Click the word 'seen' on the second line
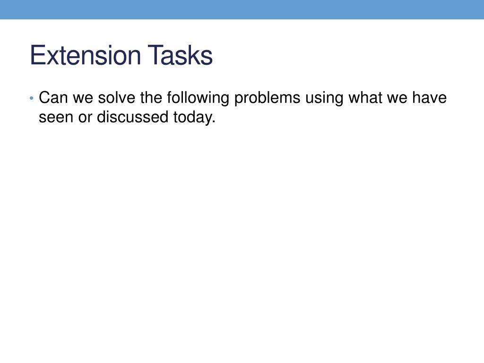 point(56,117)
